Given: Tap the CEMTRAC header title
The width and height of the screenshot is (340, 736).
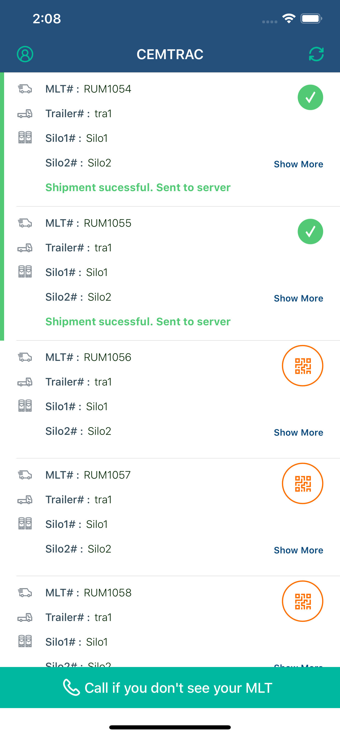Looking at the screenshot, I should coord(170,54).
